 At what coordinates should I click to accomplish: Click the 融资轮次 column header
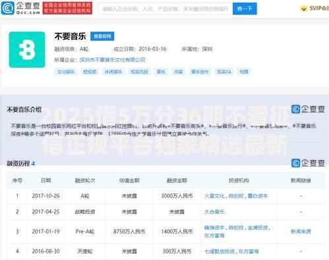point(85,180)
